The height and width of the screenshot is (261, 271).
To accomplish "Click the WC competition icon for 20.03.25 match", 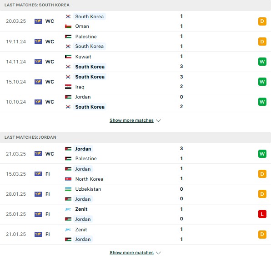I will click(38, 21).
